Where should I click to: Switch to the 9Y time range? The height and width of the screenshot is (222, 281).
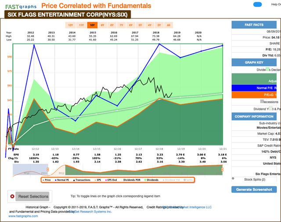(102, 25)
